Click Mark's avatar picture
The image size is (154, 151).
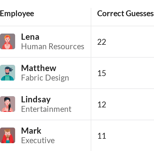pyautogui.click(x=8, y=135)
